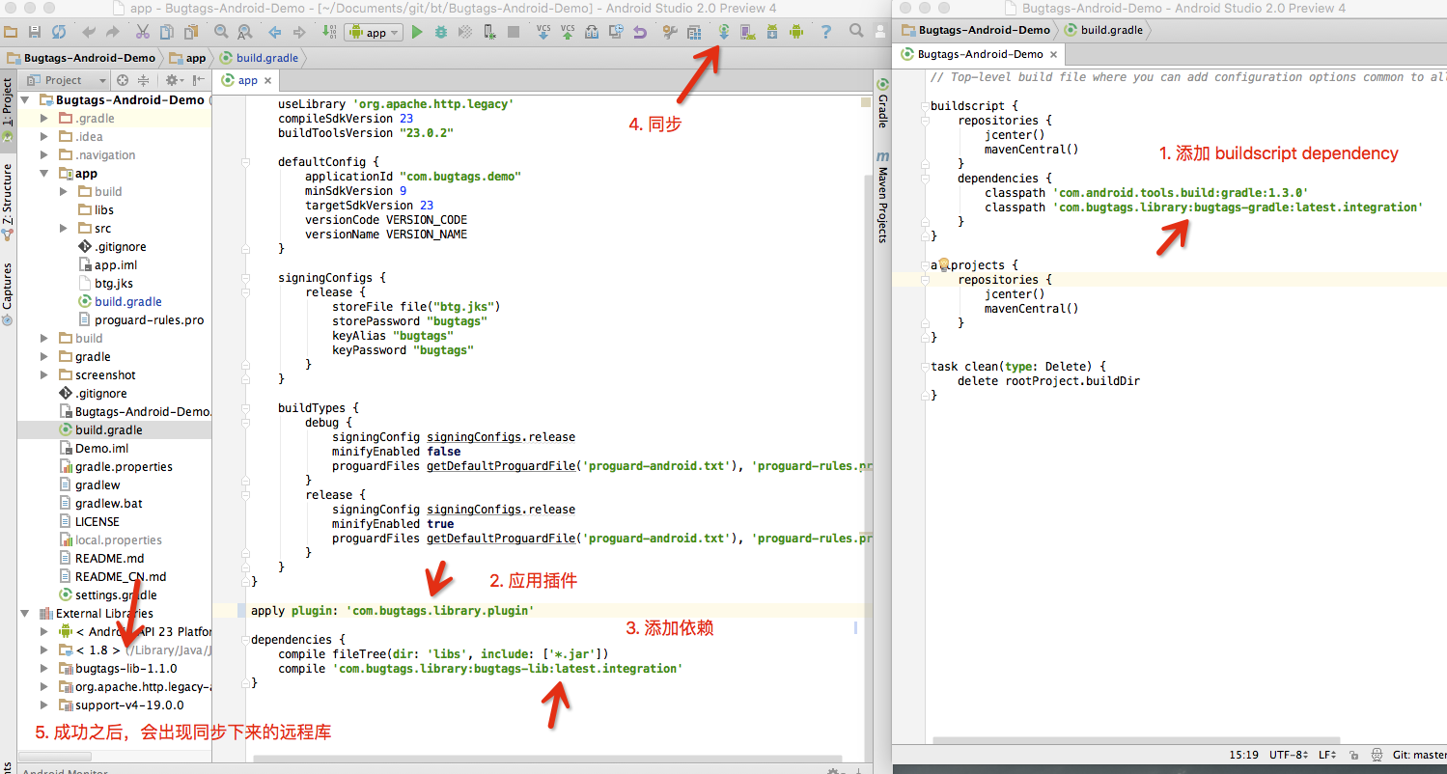Click the Find magnifier toolbar icon
Screen dimensions: 1447x774
click(x=221, y=32)
